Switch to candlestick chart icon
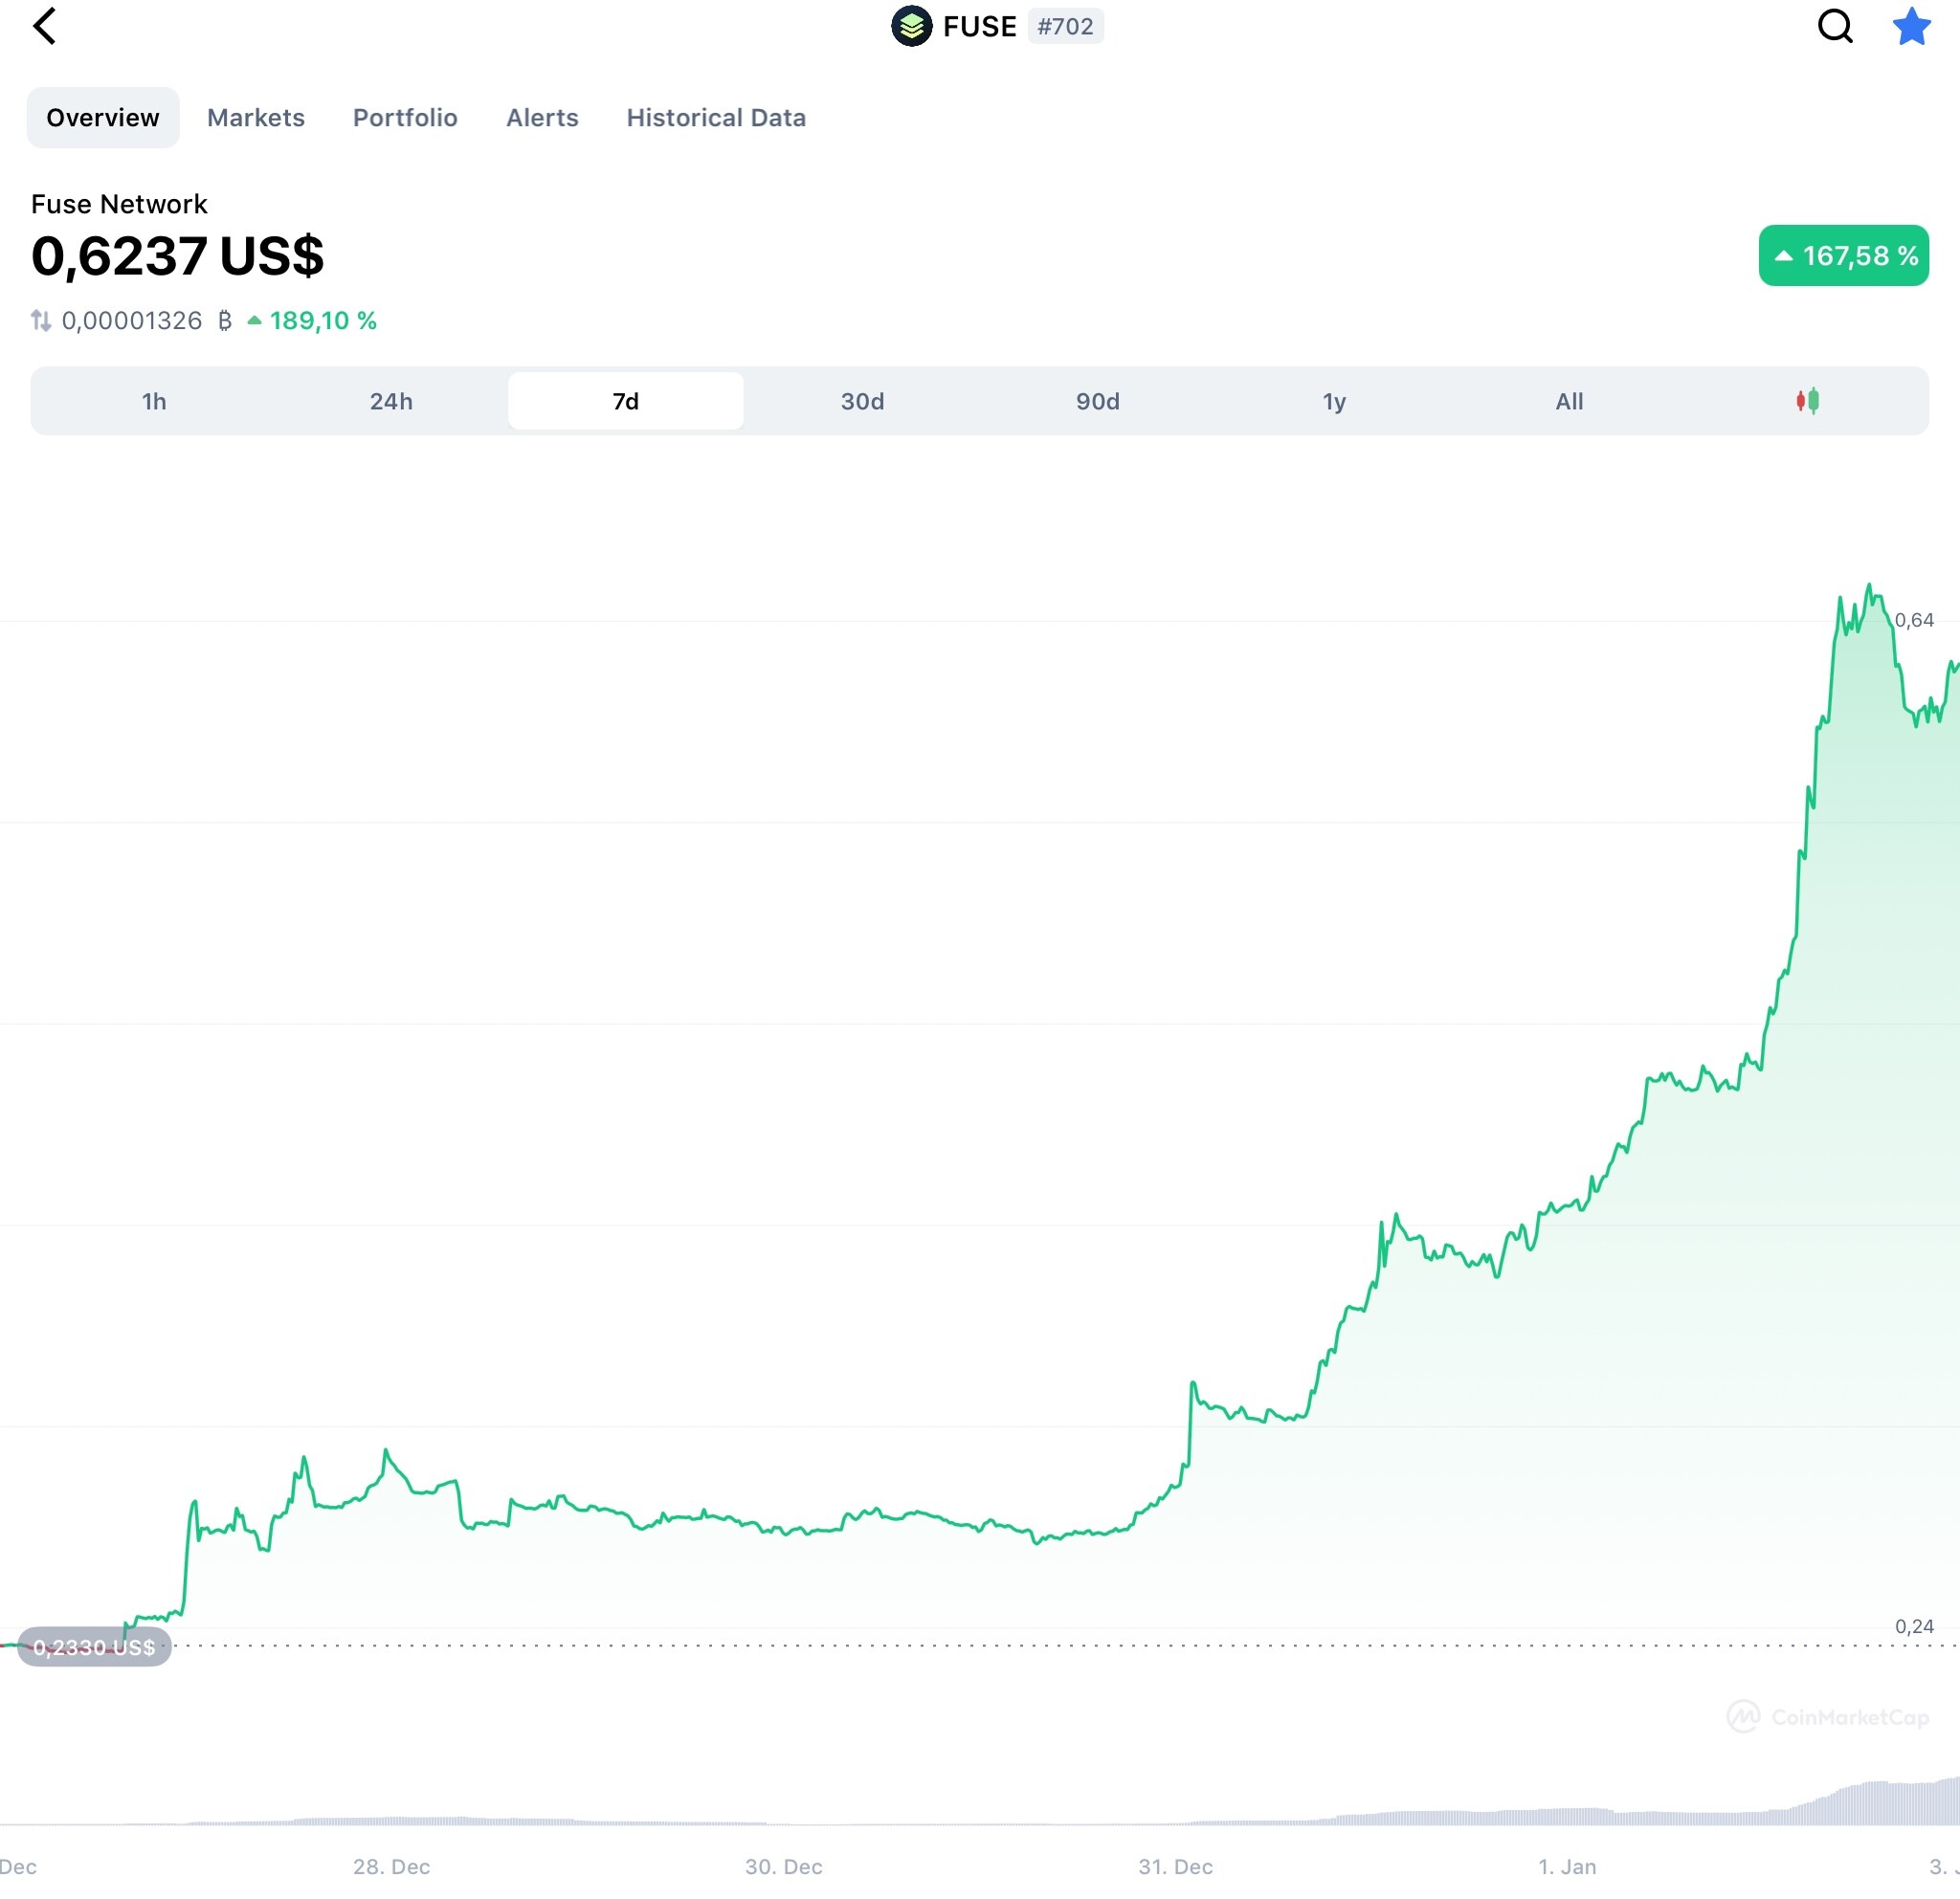Screen dimensions: 1960x1899 [x=1807, y=401]
